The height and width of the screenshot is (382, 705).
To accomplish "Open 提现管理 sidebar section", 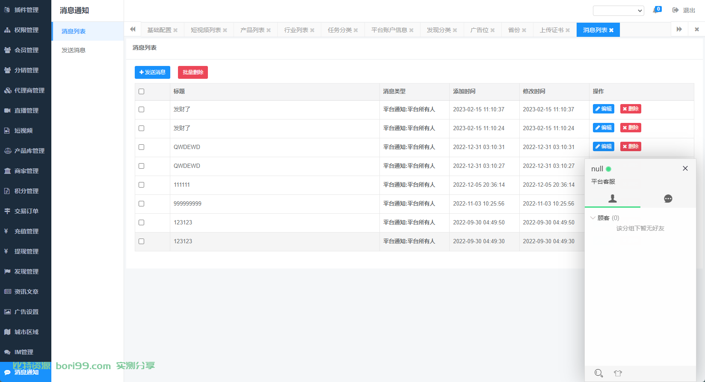I will [26, 251].
